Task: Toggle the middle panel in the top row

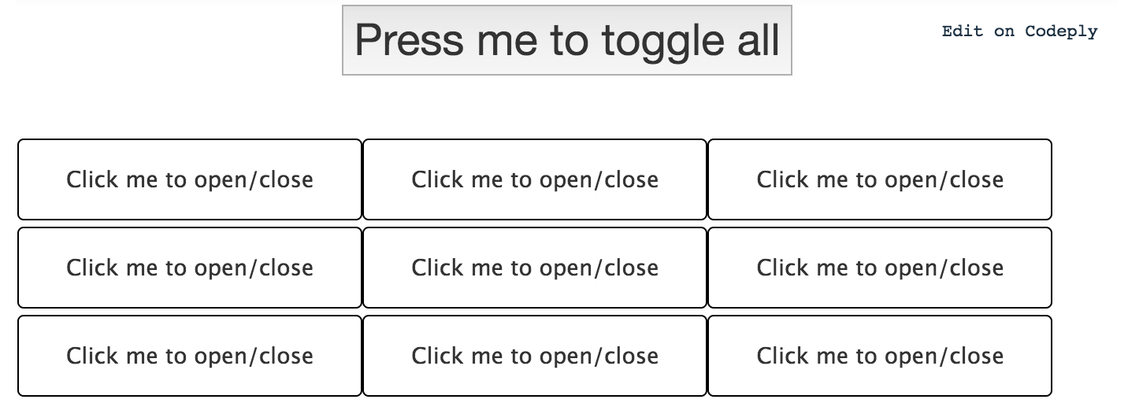Action: tap(535, 179)
